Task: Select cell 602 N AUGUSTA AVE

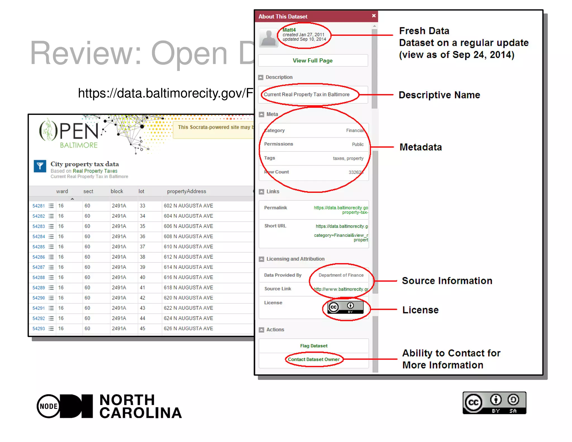Action: [188, 206]
